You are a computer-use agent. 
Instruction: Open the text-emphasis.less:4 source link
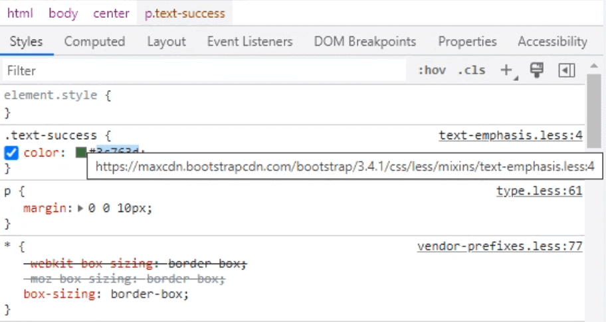510,136
